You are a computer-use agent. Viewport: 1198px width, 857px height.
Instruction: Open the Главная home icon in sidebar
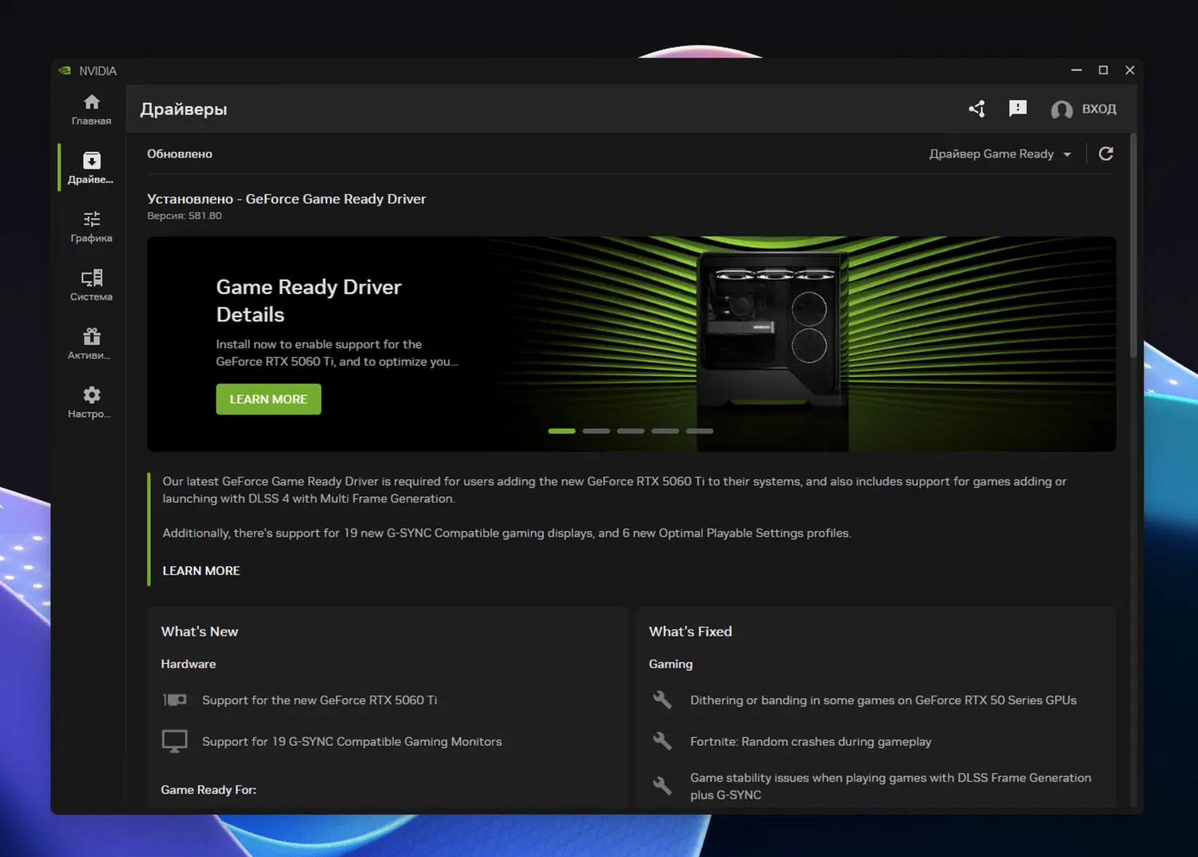(91, 102)
